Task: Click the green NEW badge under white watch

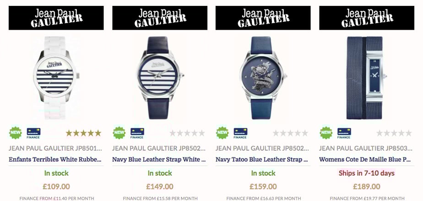Action: click(16, 132)
